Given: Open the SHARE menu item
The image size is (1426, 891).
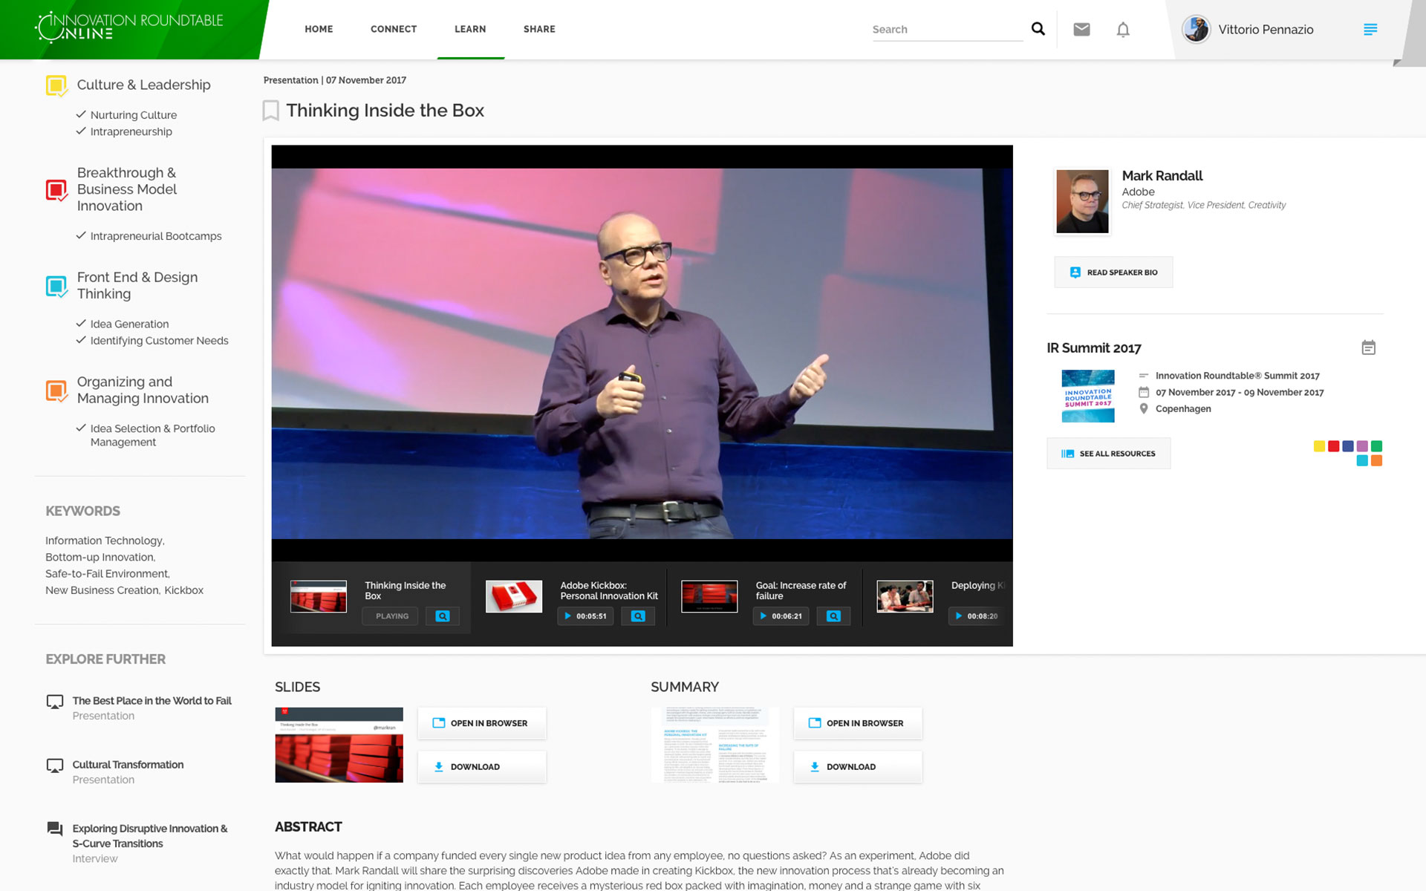Looking at the screenshot, I should 539,29.
